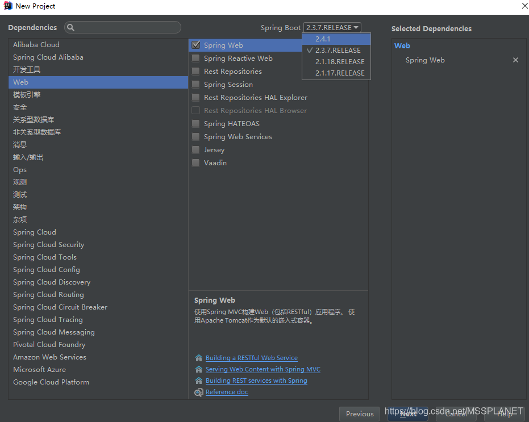Select the 非关系型数据库 category
This screenshot has height=422, width=529.
click(98, 132)
